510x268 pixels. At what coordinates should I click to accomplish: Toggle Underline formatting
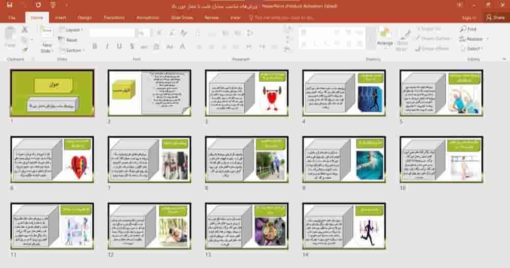[119, 46]
